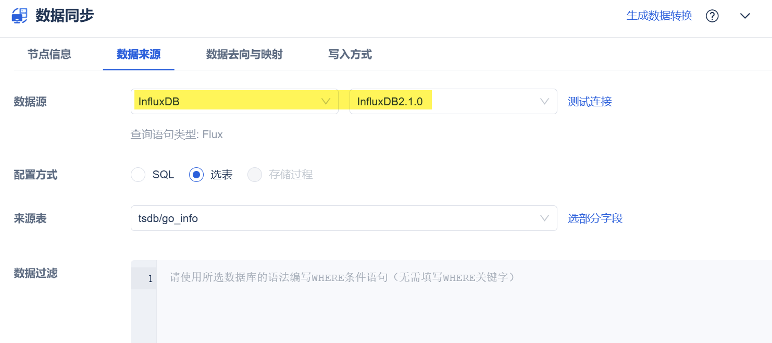Click 生成数据转换 link
The image size is (772, 343).
659,16
